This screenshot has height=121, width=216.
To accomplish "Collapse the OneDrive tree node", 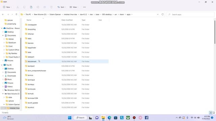I will click(2, 28).
